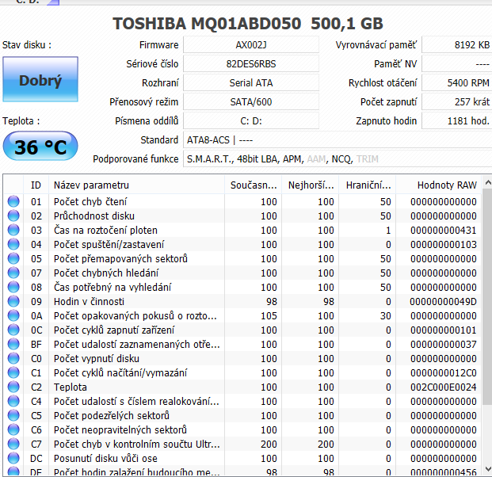
Task: Click status circle for C6 Počet neopravitelných sektorů
Action: (x=13, y=429)
